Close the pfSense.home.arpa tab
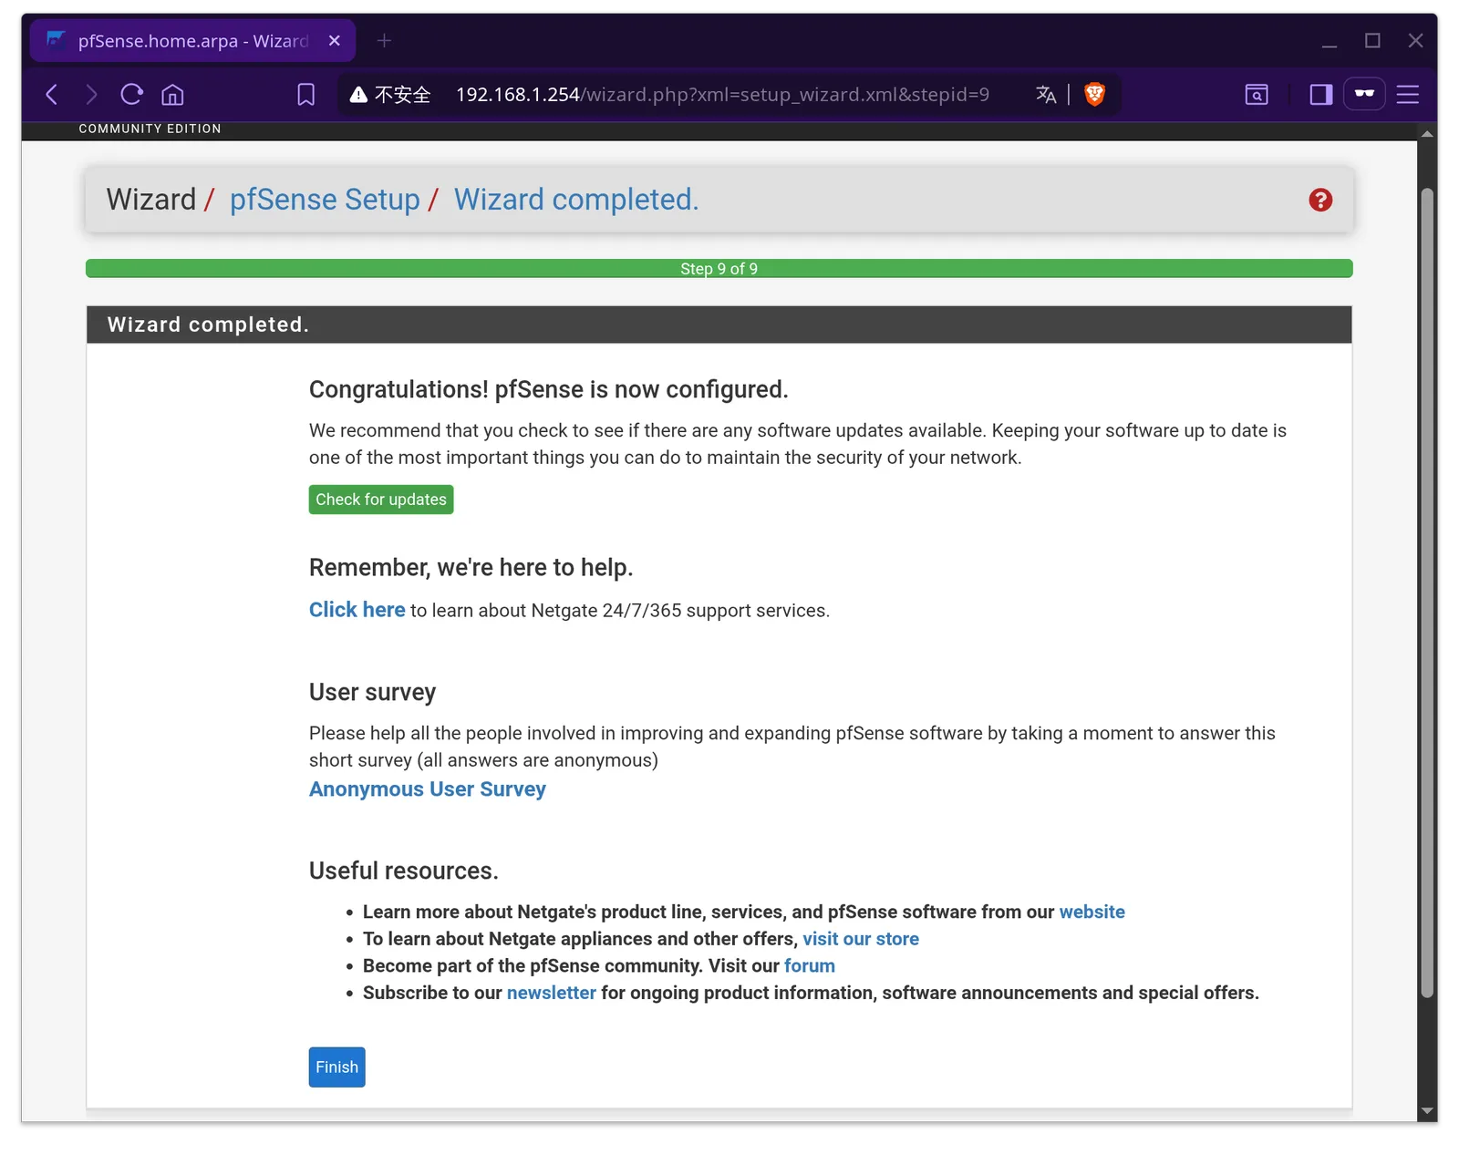The height and width of the screenshot is (1165, 1459). 335,41
